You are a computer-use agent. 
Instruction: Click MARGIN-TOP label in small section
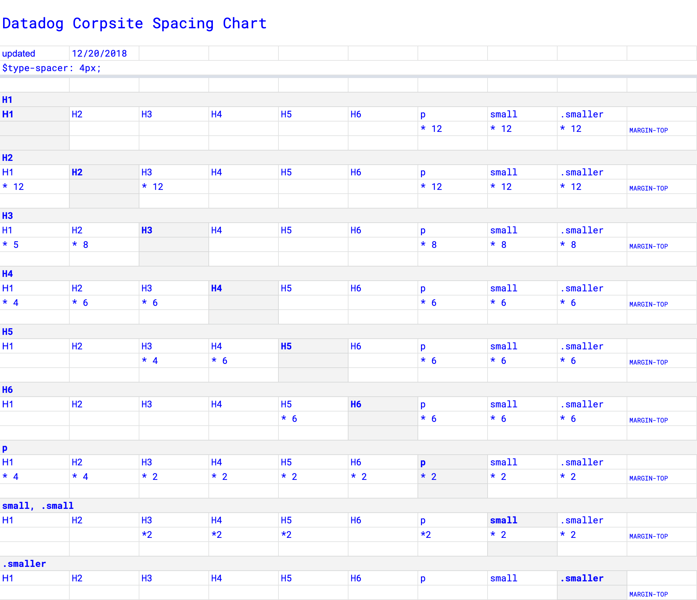pos(648,536)
